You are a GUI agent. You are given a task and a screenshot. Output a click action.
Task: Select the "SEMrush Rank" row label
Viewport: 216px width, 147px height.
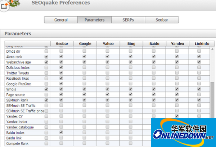[17, 100]
